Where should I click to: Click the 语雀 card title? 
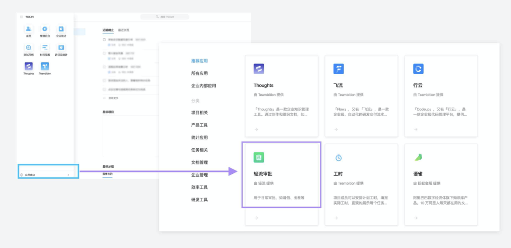pyautogui.click(x=418, y=174)
